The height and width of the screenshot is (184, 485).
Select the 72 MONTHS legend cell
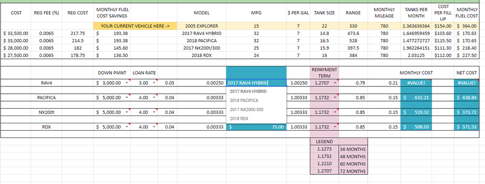click(x=353, y=171)
